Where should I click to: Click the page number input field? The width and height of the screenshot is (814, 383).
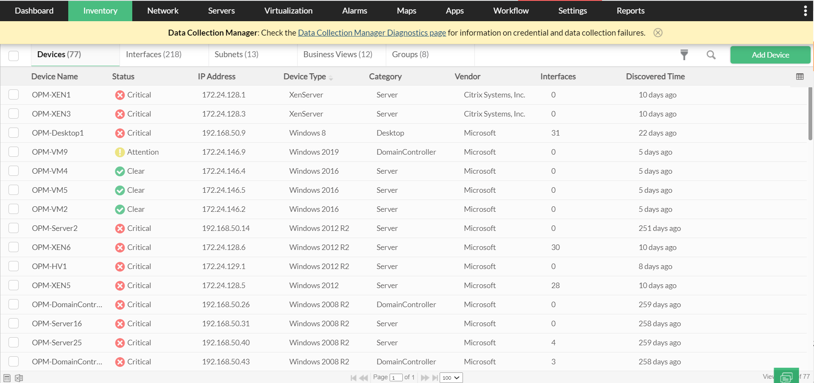pyautogui.click(x=396, y=377)
